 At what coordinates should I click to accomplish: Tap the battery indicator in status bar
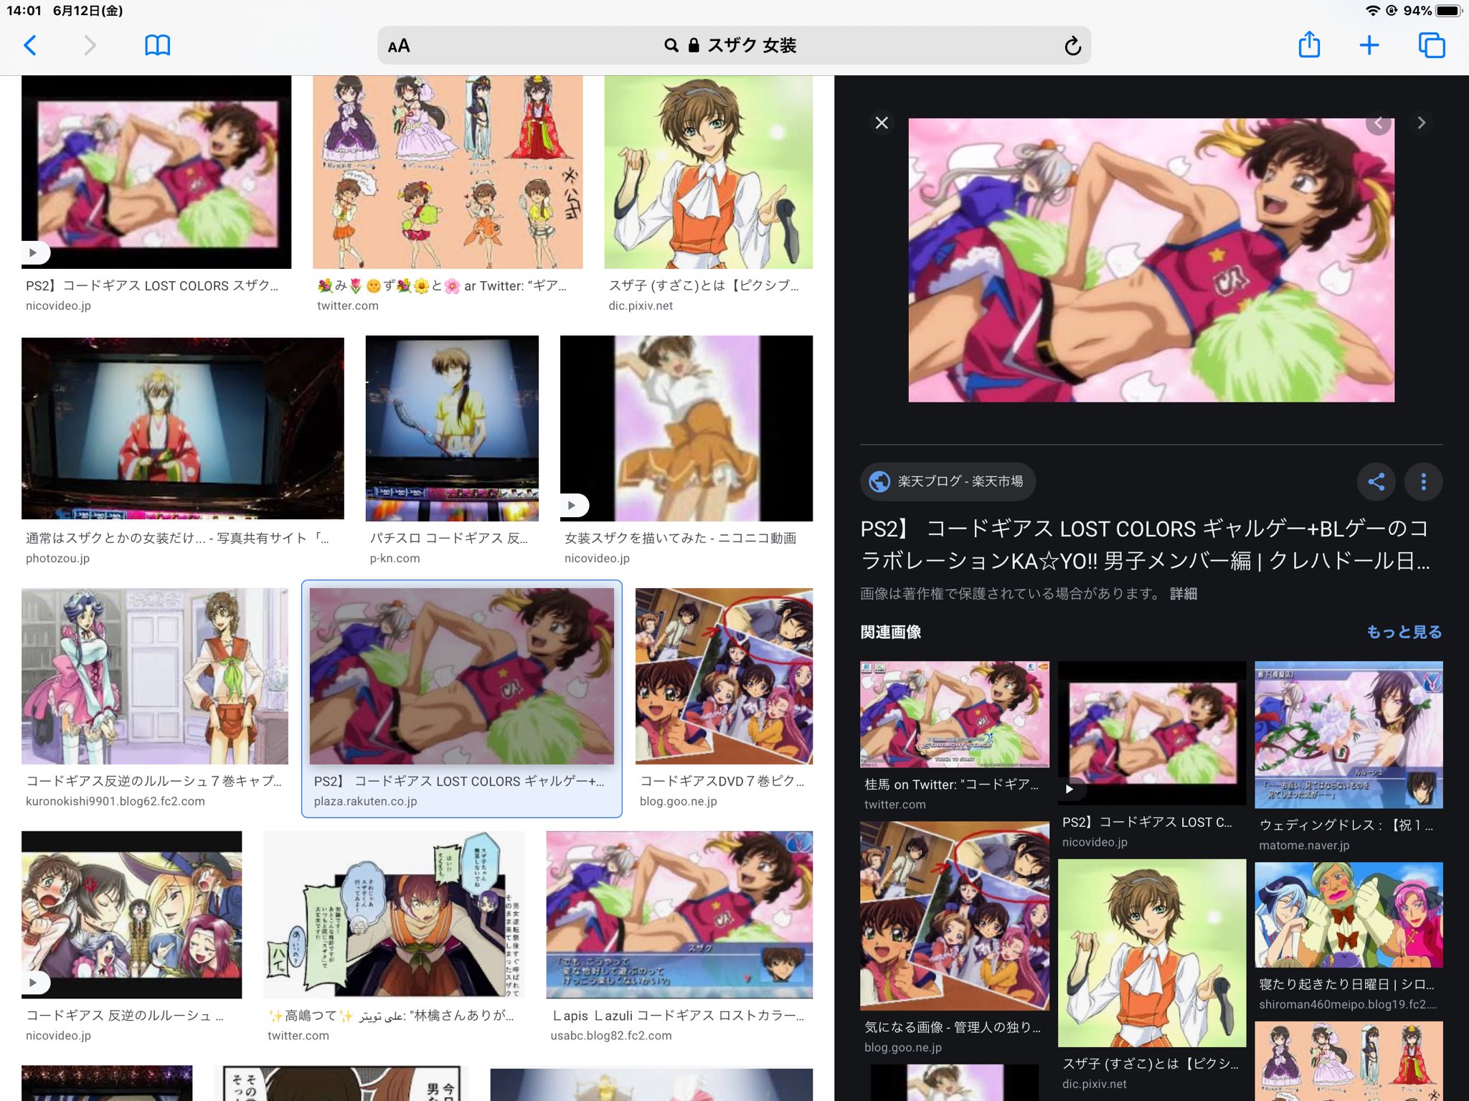pyautogui.click(x=1449, y=11)
